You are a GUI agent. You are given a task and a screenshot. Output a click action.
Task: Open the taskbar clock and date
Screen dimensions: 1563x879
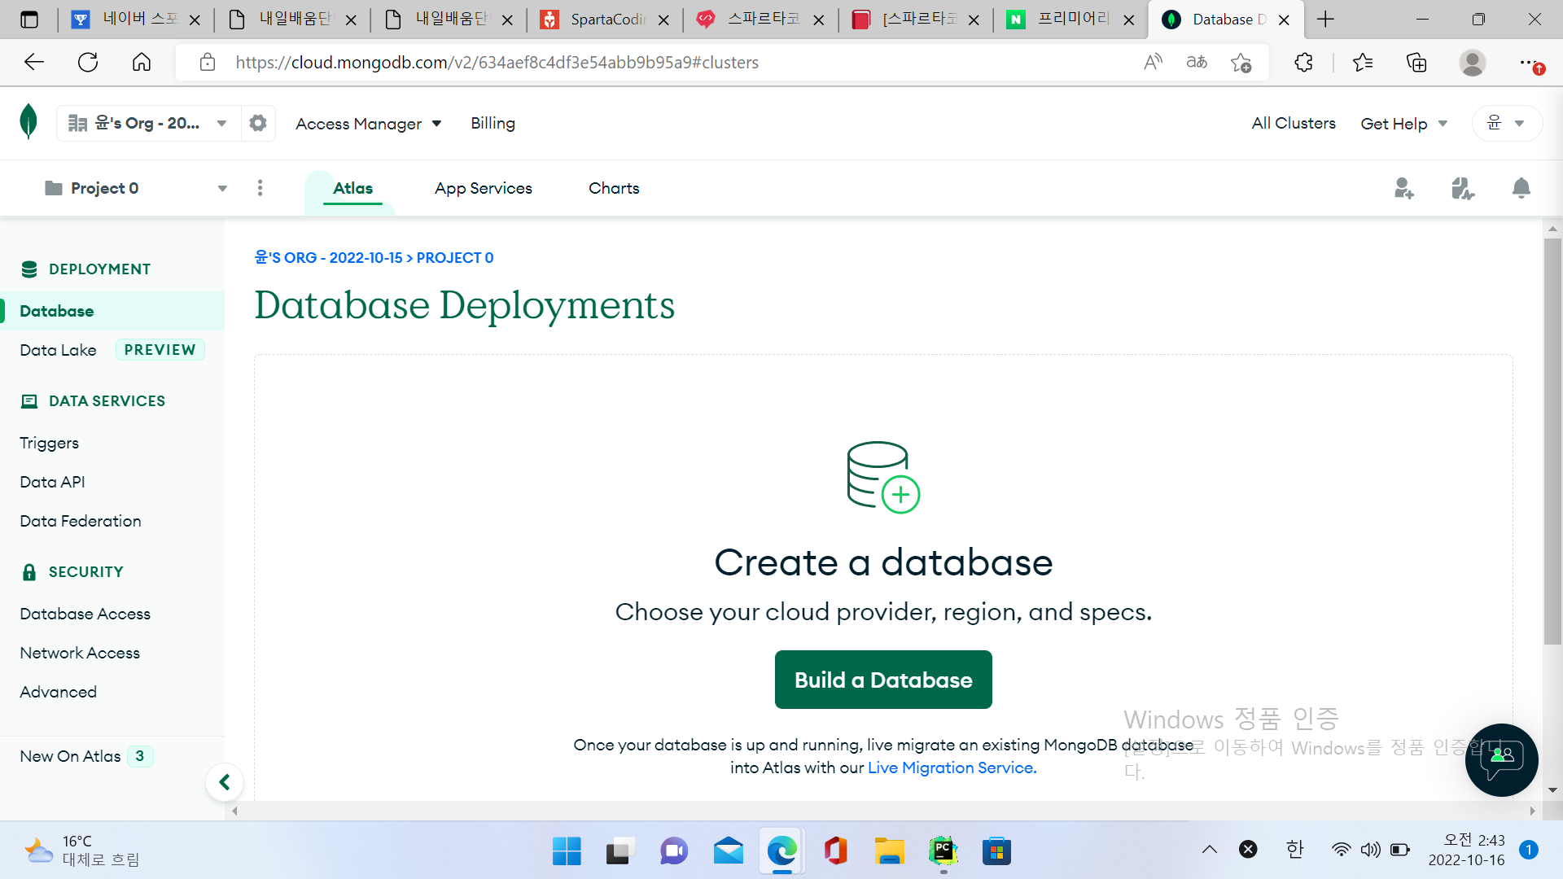pyautogui.click(x=1466, y=850)
